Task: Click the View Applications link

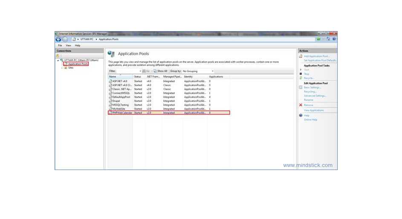Action: point(314,110)
